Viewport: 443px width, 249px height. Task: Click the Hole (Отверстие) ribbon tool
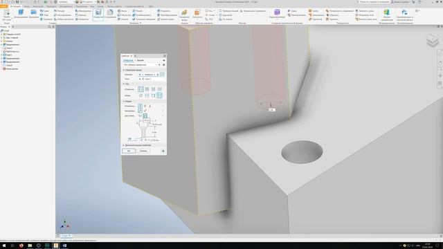click(98, 14)
